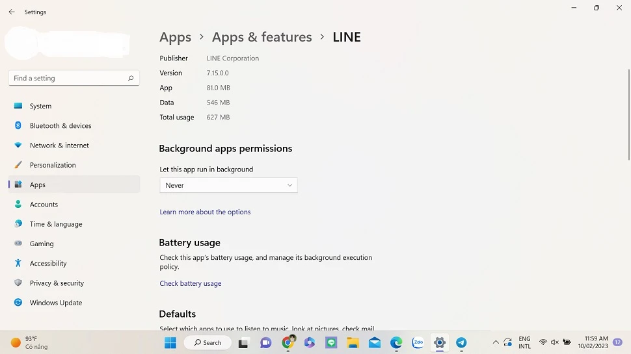Click 'Apps & features' in breadcrumb
Screen dimensions: 631x354
point(262,37)
